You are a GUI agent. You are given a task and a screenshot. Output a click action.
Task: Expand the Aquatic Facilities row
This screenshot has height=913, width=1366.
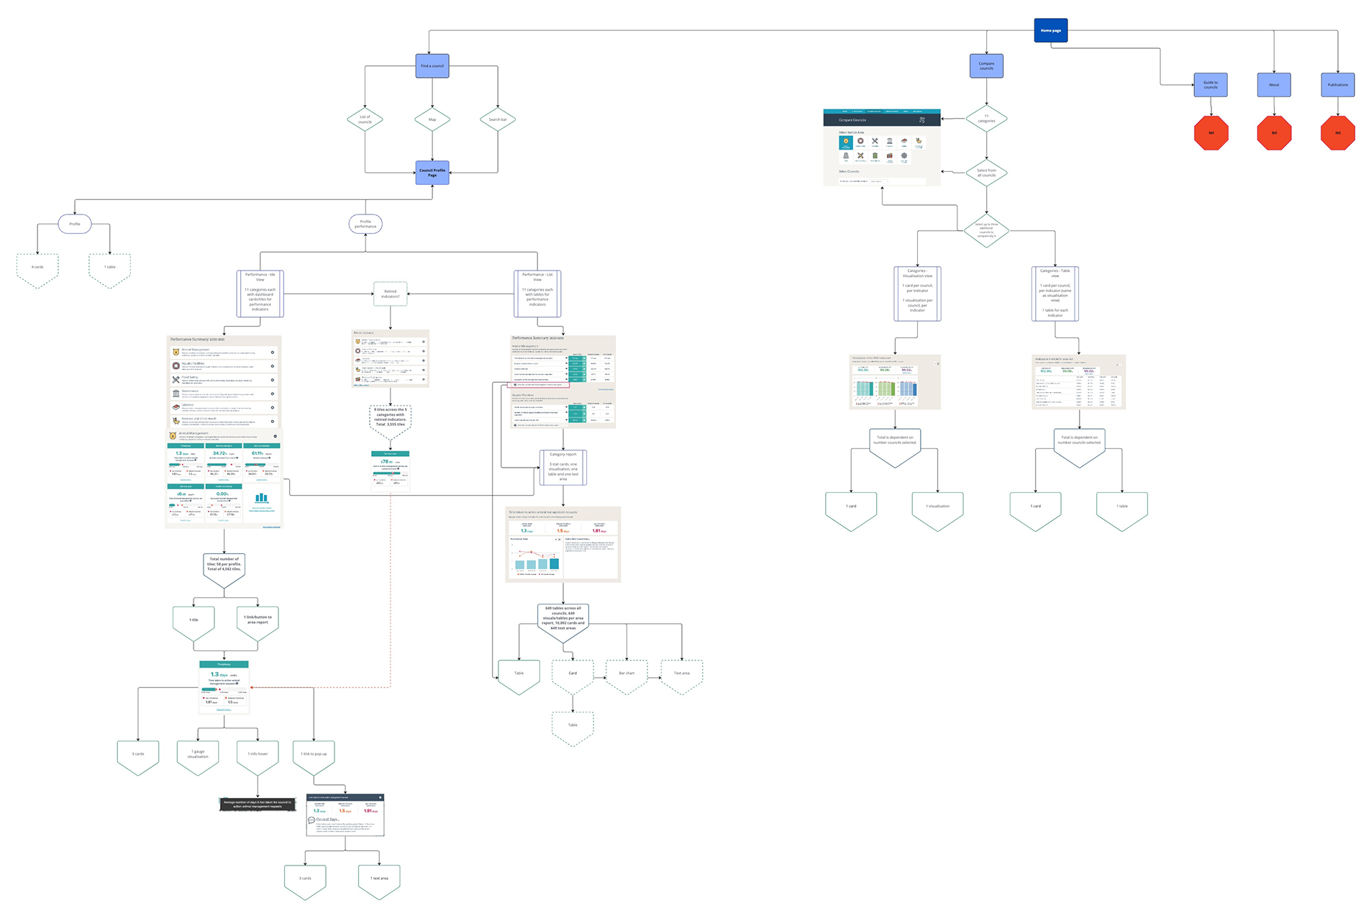(x=273, y=366)
